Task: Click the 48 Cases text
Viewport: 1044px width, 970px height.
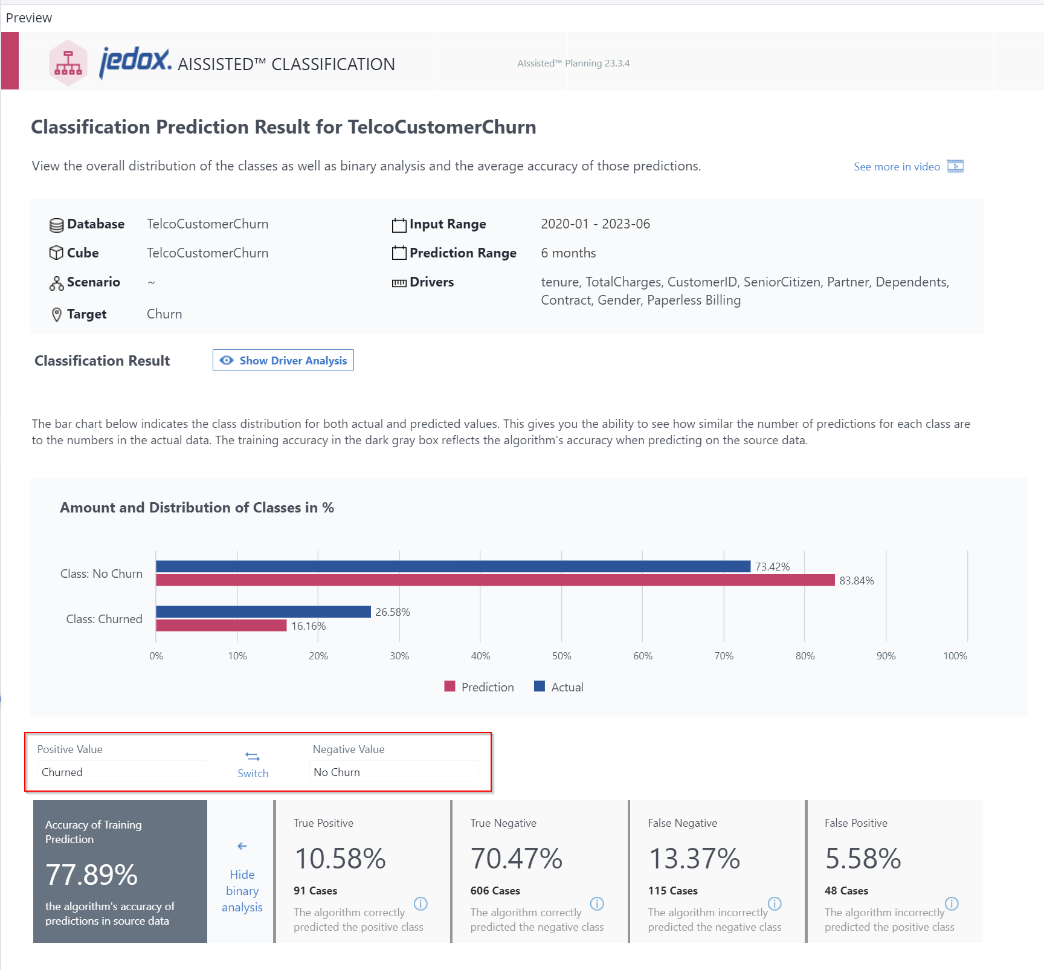Action: [846, 891]
